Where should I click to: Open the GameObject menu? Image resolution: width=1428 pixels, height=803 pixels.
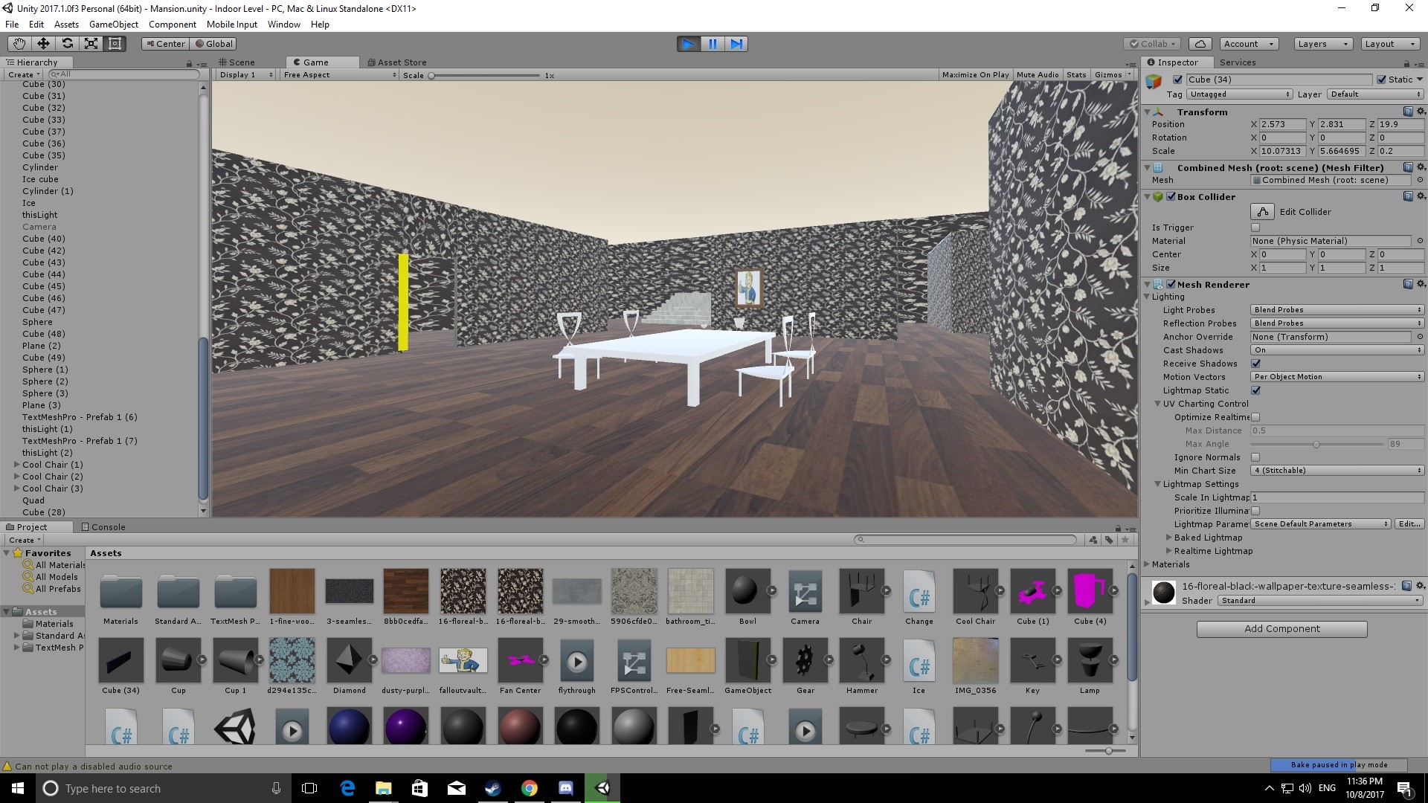(x=113, y=25)
